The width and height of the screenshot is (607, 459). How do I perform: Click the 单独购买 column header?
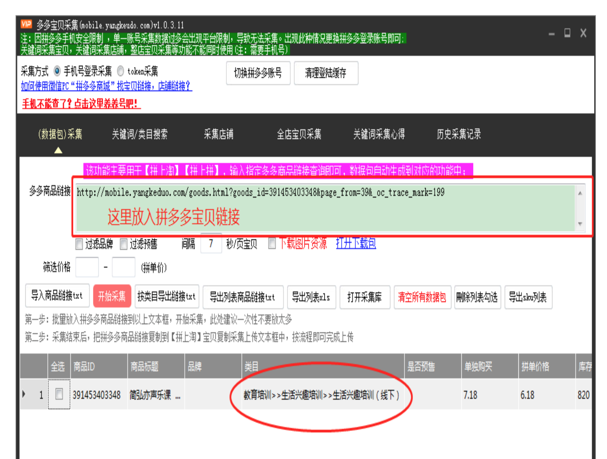(x=490, y=366)
